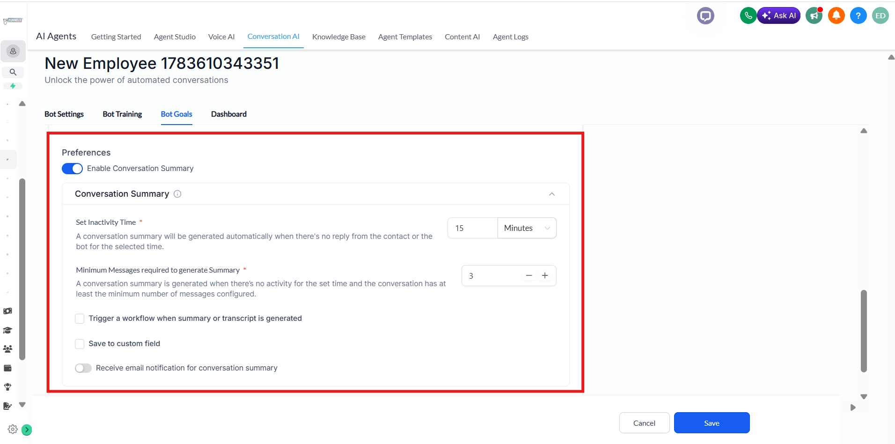The width and height of the screenshot is (895, 444).
Task: Open the megaphone announcements icon
Action: click(x=814, y=16)
